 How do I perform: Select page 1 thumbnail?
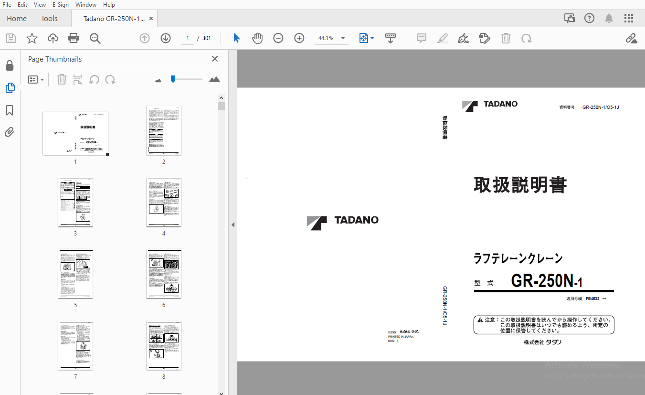coord(75,133)
